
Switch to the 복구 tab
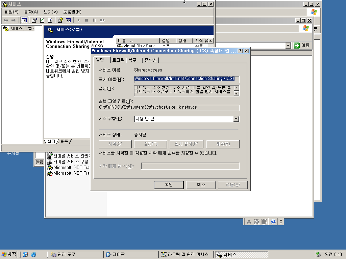(132, 60)
